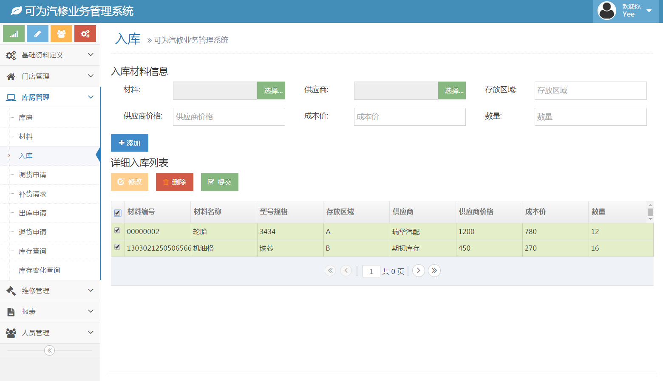Select 出库申请 in the sidebar

click(33, 213)
